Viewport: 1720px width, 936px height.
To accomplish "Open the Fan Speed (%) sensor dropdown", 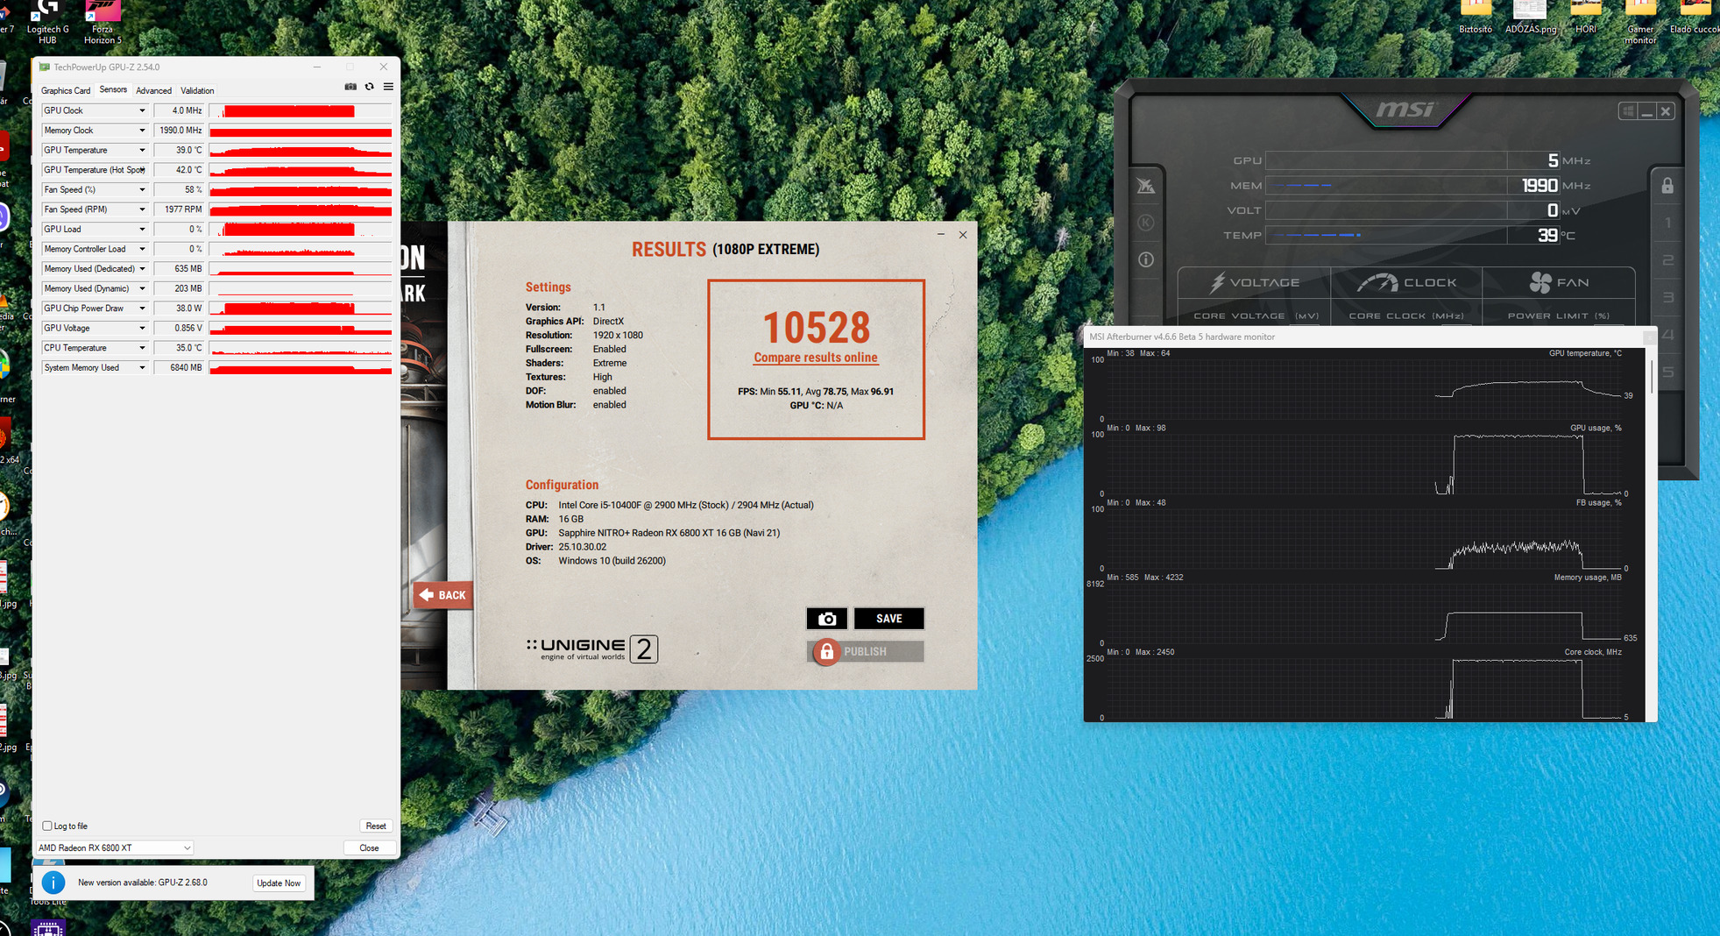I will (x=142, y=189).
